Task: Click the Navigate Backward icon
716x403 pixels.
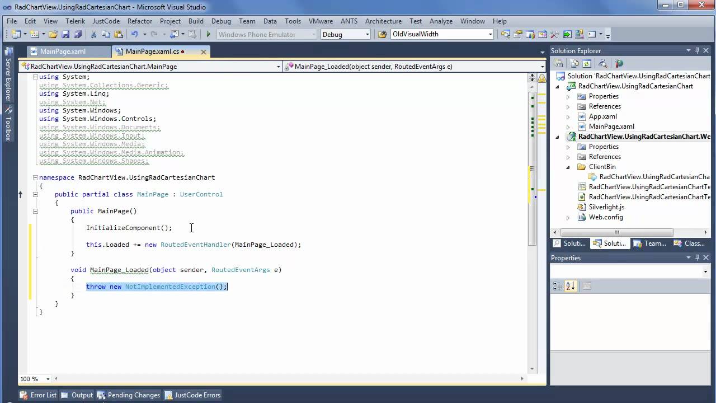Action: [175, 34]
